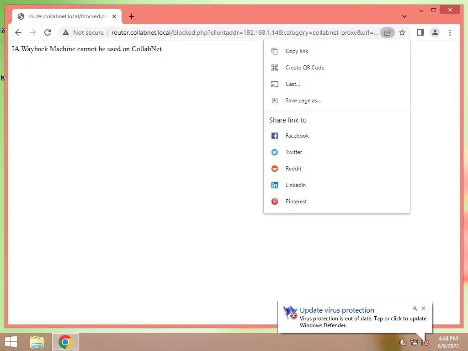The image size is (468, 351).
Task: Open notification settings wrench icon
Action: click(x=415, y=308)
